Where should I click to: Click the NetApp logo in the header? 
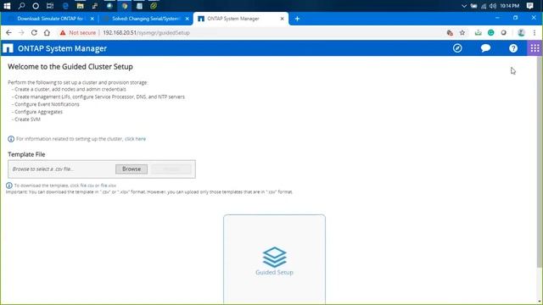point(8,48)
